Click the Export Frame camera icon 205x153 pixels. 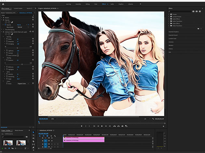(122, 126)
